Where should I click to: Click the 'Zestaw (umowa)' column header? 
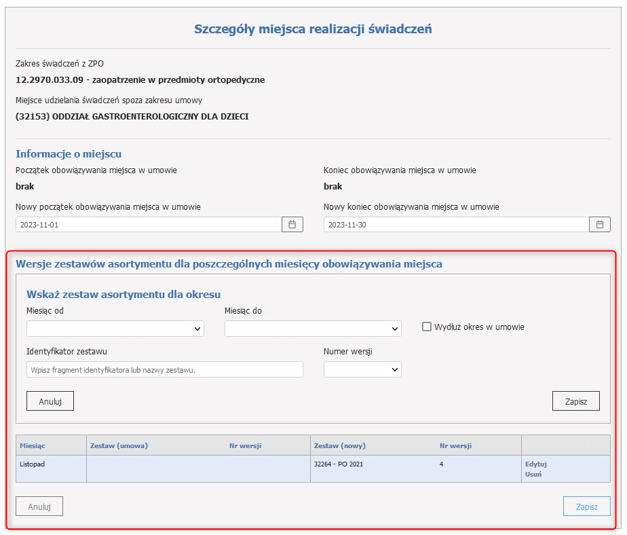119,445
